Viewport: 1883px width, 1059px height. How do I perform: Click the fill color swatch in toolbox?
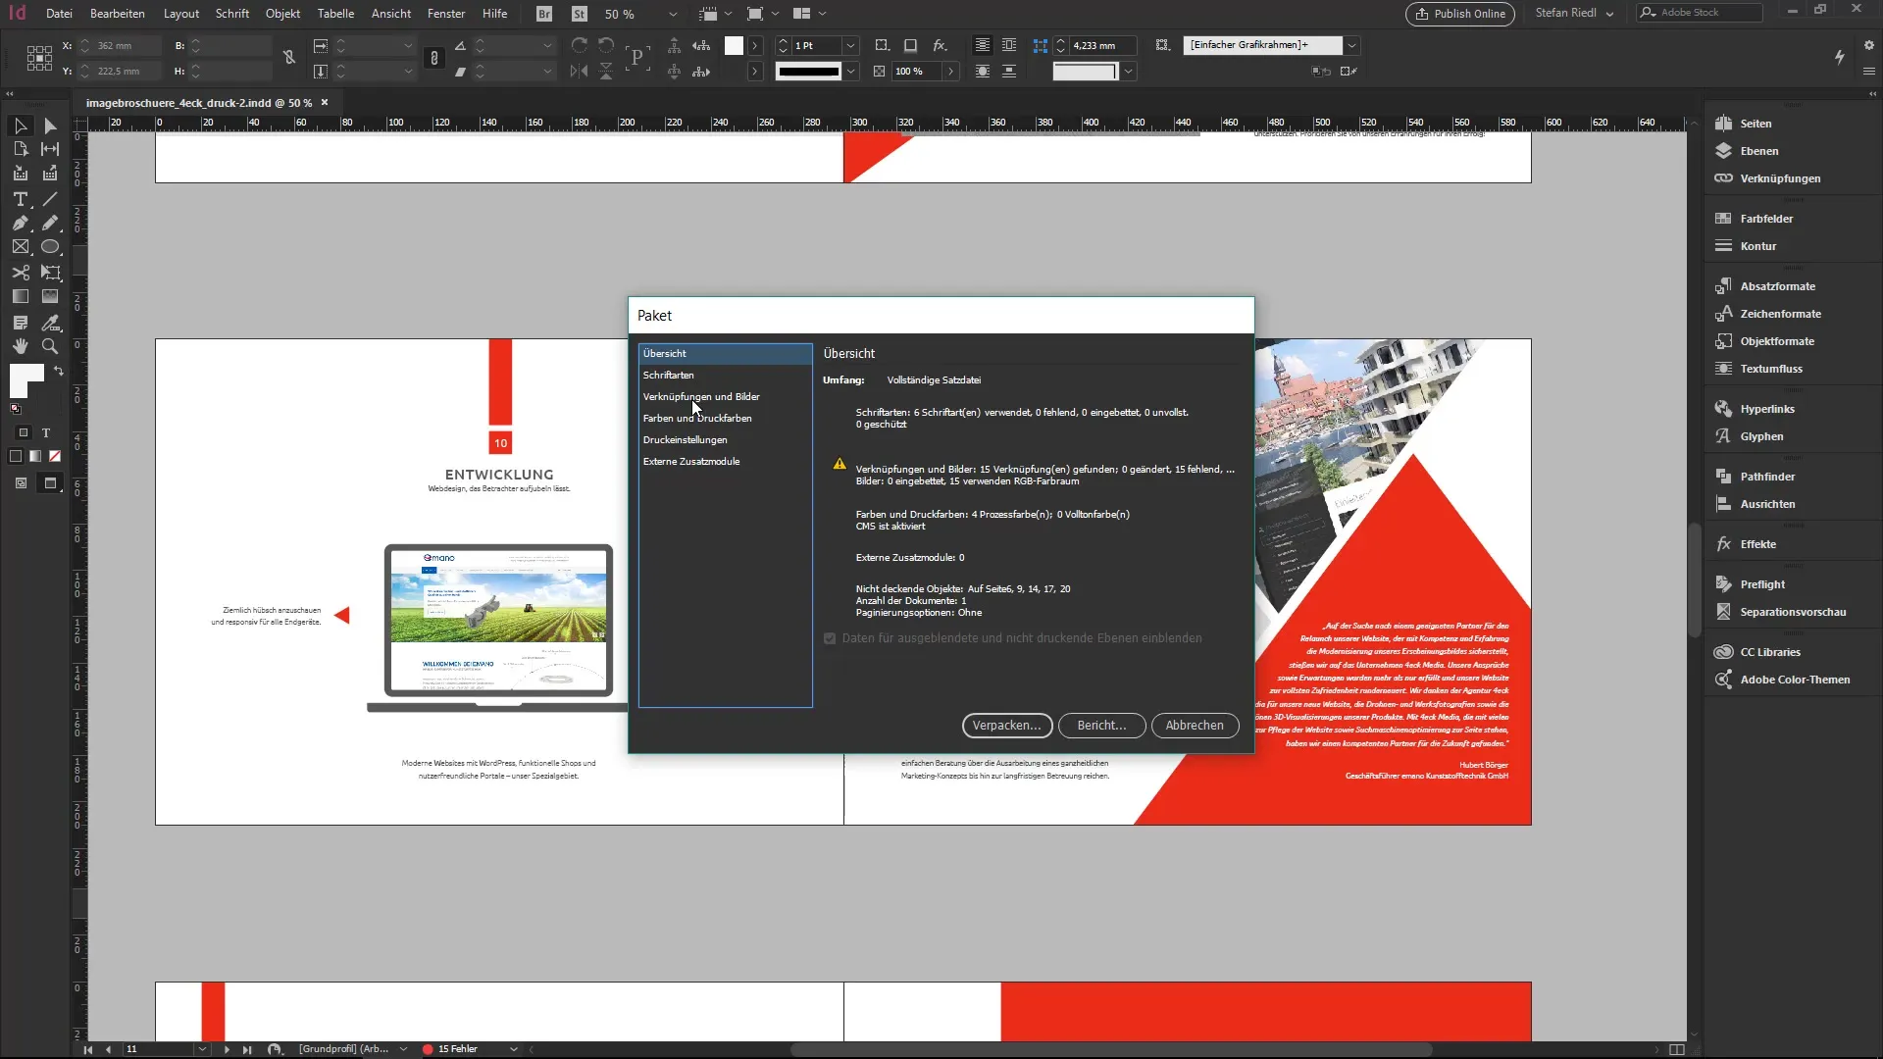coord(24,378)
